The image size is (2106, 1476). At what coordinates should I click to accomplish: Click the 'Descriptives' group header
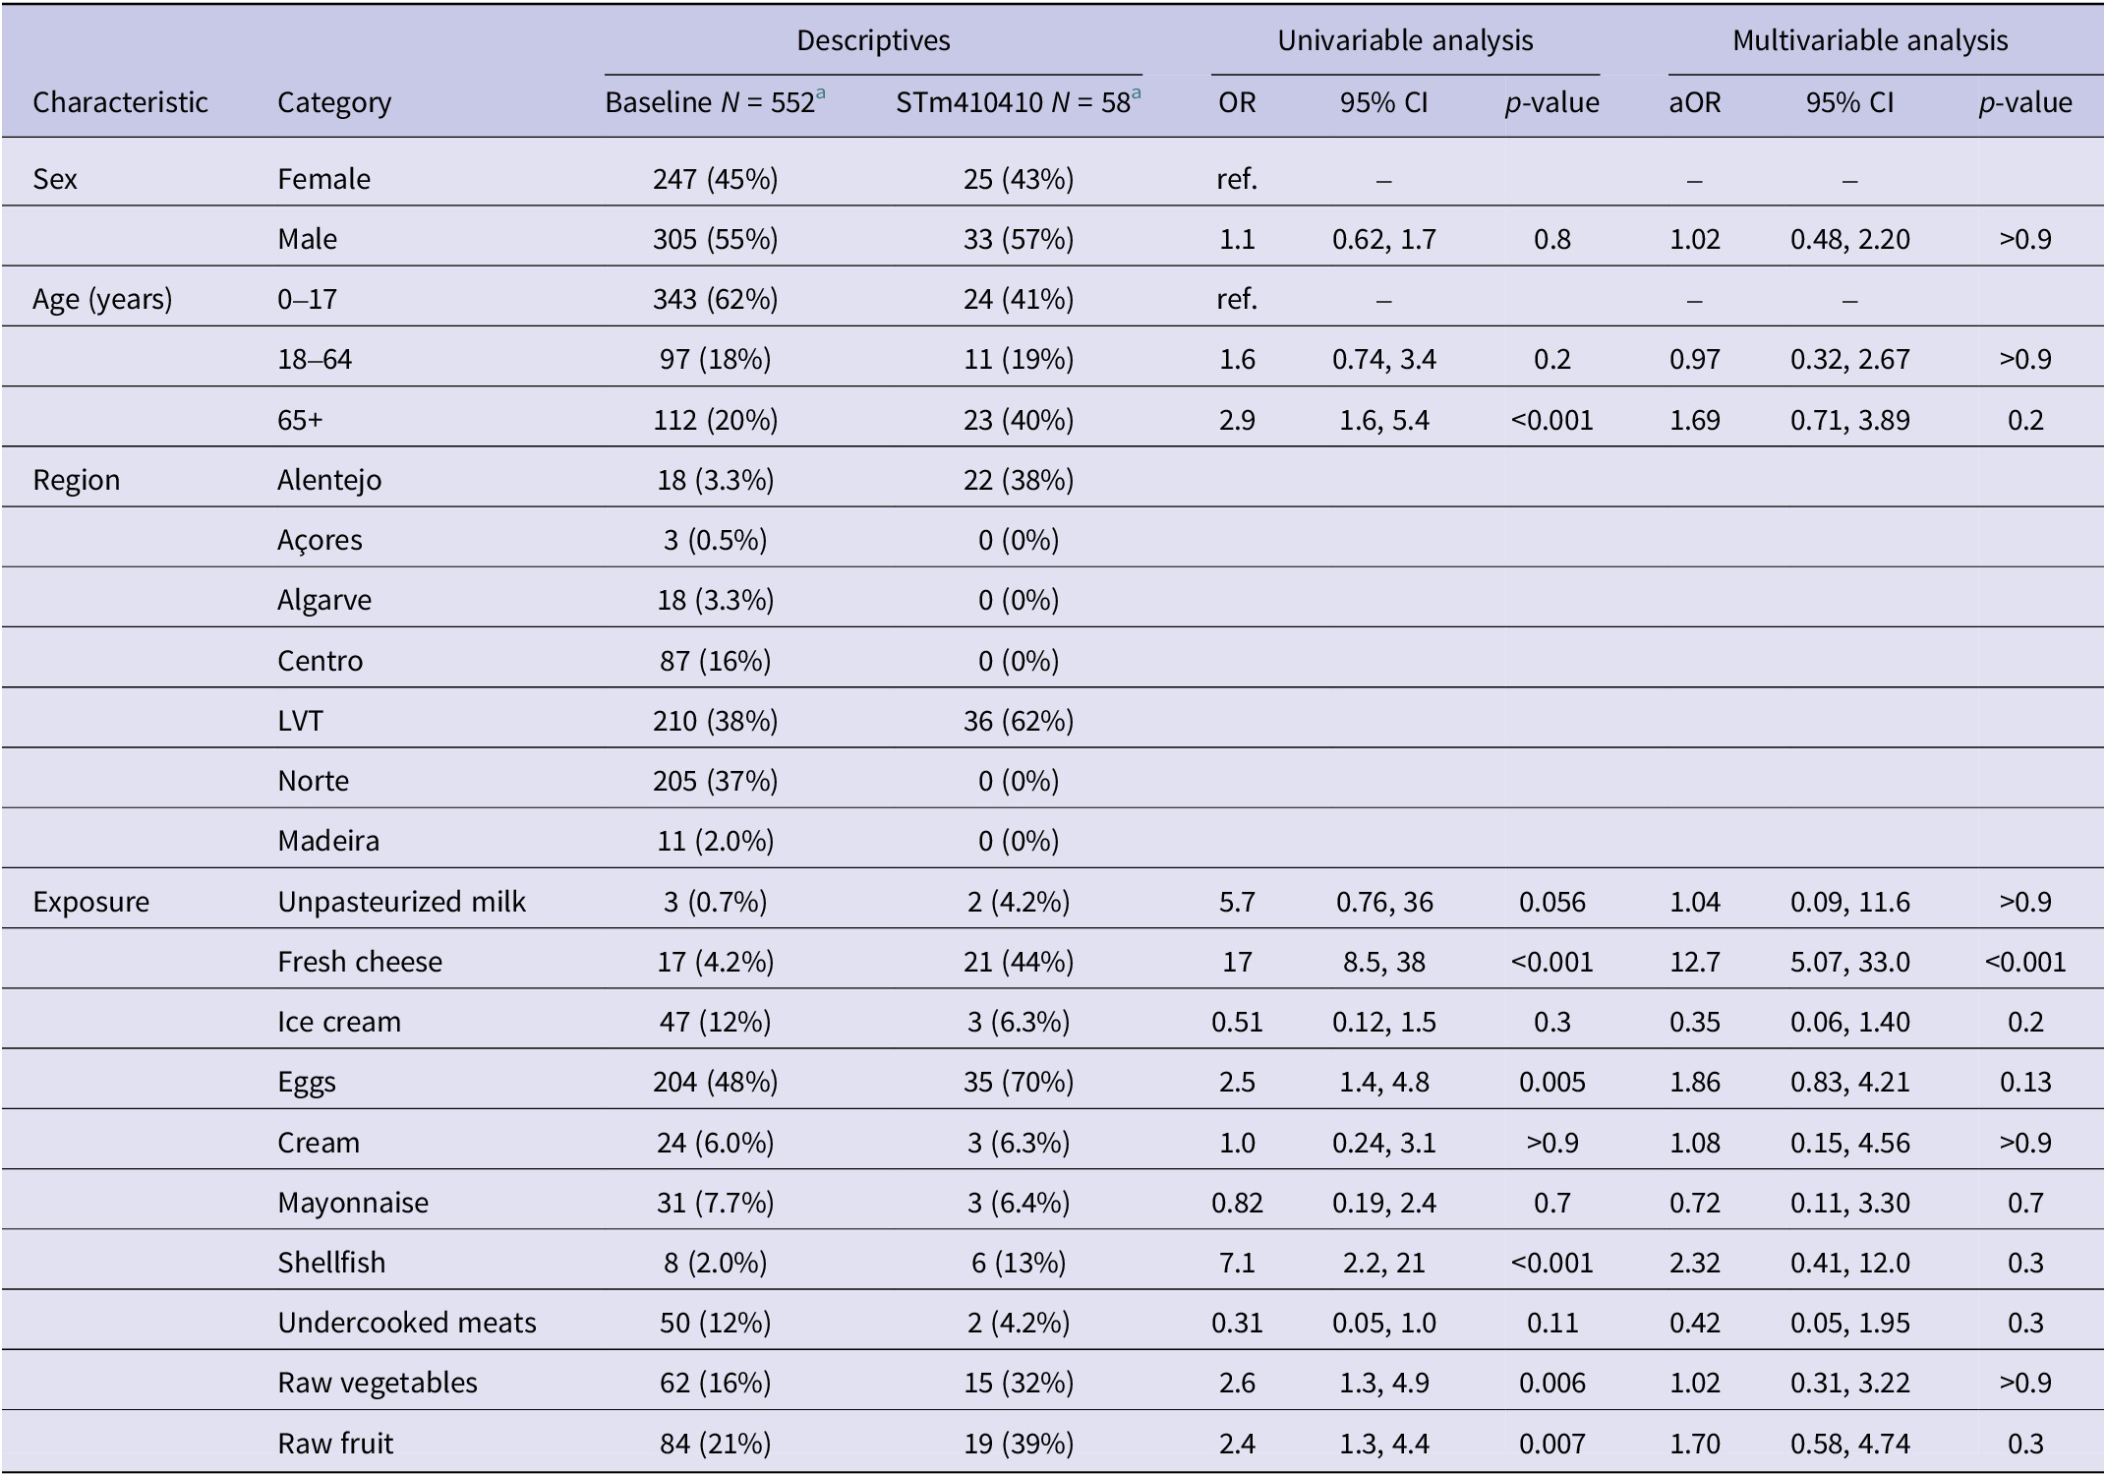873,40
